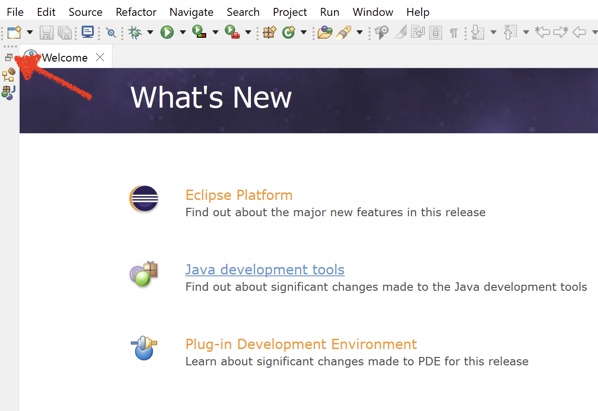The width and height of the screenshot is (598, 411).
Task: Open the Java development tools link
Action: (x=265, y=269)
